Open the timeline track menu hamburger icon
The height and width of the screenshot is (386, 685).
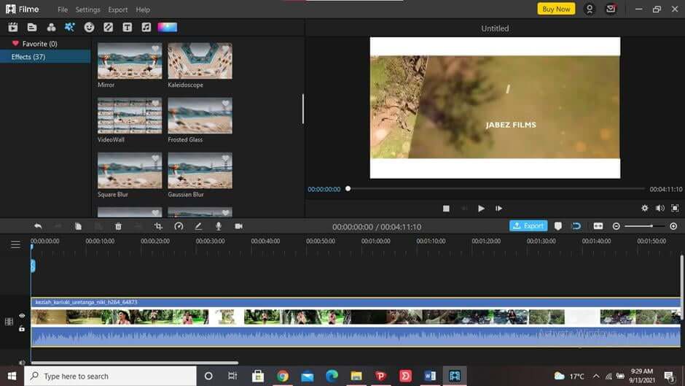click(x=16, y=244)
